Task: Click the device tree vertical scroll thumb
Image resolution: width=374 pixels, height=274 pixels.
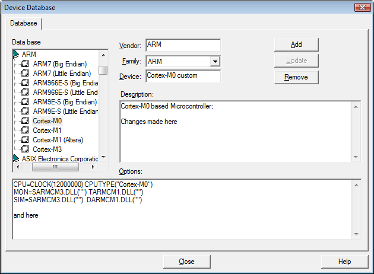Action: pyautogui.click(x=103, y=71)
